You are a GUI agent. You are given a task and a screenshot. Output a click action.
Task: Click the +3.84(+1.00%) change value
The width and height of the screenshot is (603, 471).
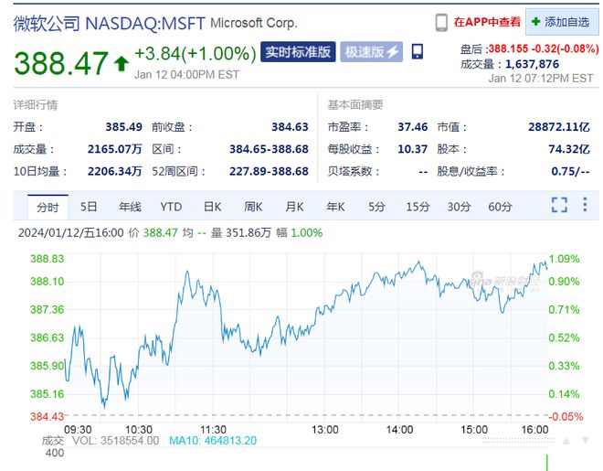click(x=196, y=53)
